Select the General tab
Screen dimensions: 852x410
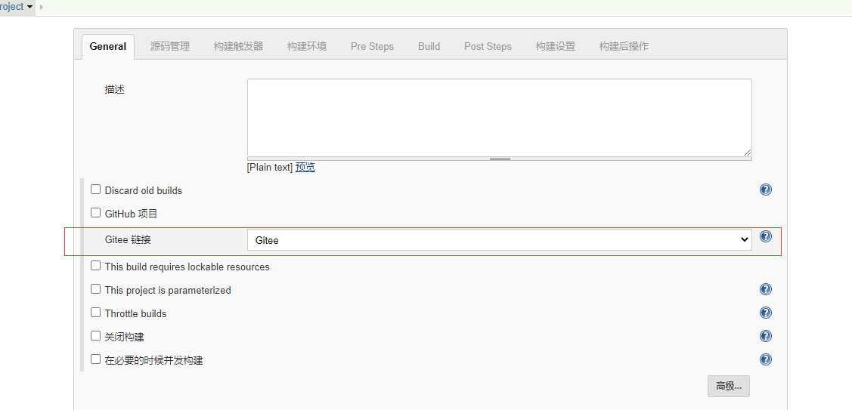pos(107,47)
